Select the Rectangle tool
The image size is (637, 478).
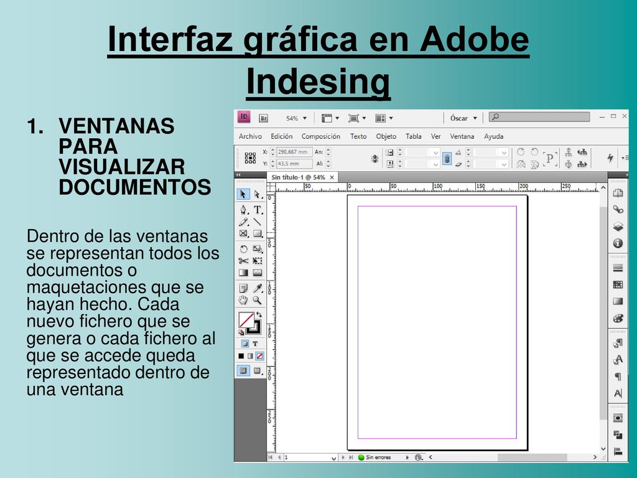coord(258,234)
